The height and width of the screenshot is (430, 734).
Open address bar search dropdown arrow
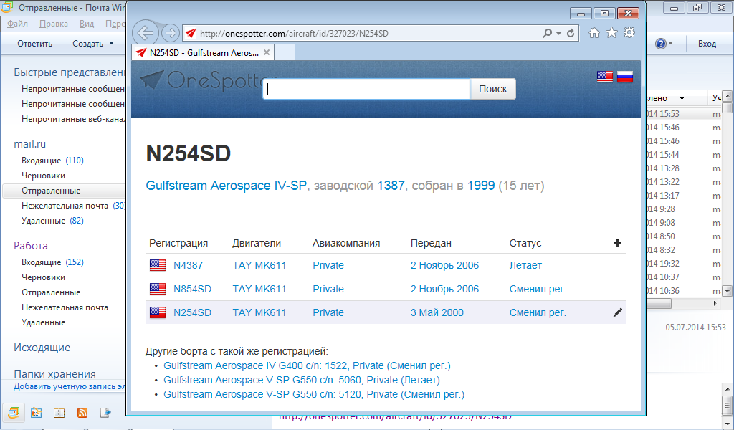[x=558, y=34]
